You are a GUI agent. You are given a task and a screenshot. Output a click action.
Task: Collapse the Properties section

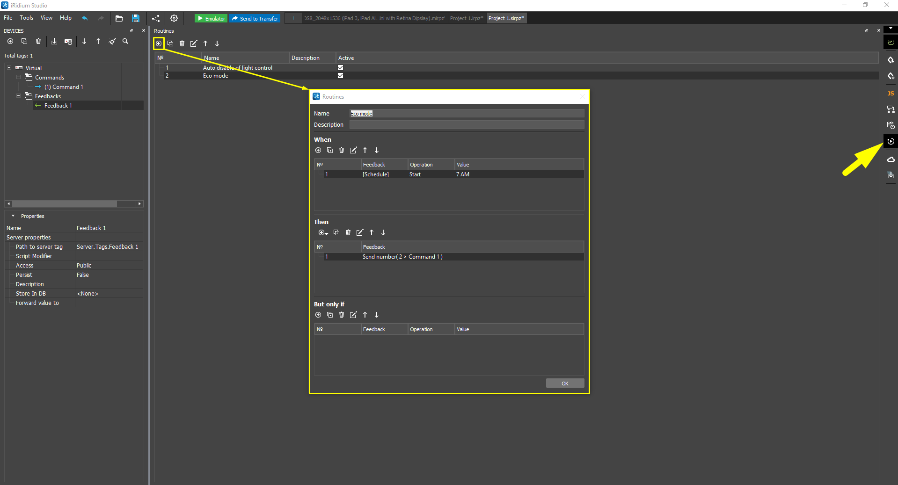point(13,216)
